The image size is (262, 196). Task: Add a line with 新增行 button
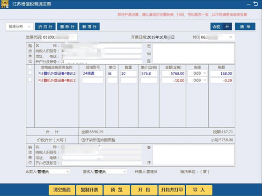(x=89, y=27)
